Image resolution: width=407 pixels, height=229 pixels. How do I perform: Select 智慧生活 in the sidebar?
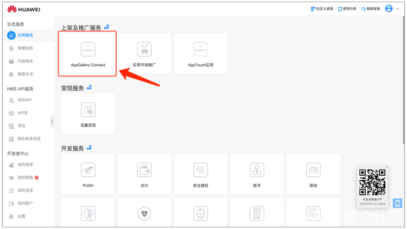coord(29,74)
